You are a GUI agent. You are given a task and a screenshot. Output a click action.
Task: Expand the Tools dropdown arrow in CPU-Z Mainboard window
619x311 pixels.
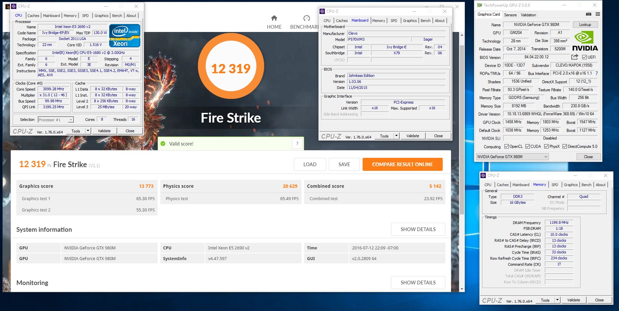(x=397, y=136)
